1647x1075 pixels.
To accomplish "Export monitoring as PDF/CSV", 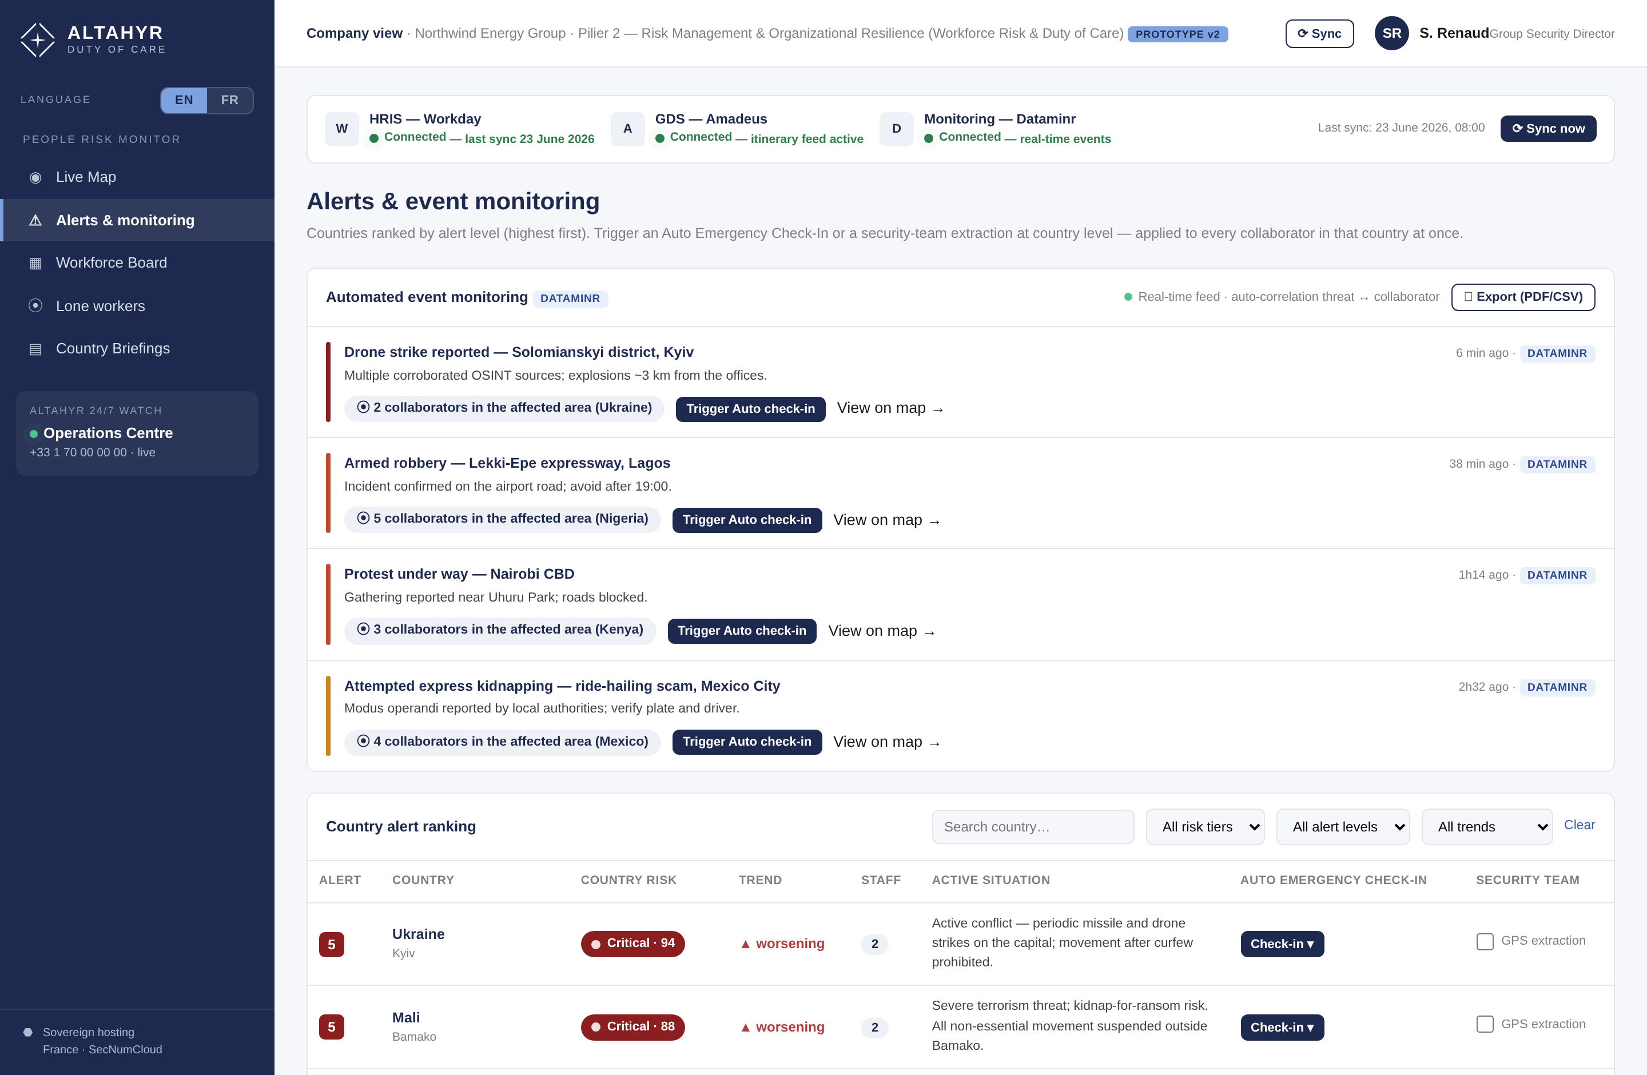I will (x=1522, y=297).
